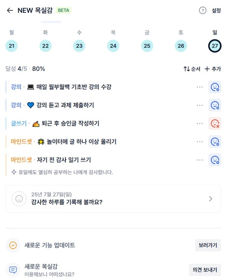Select Thursday the 24th in the week row
Screen dimensions: 227x279
[x=113, y=46]
